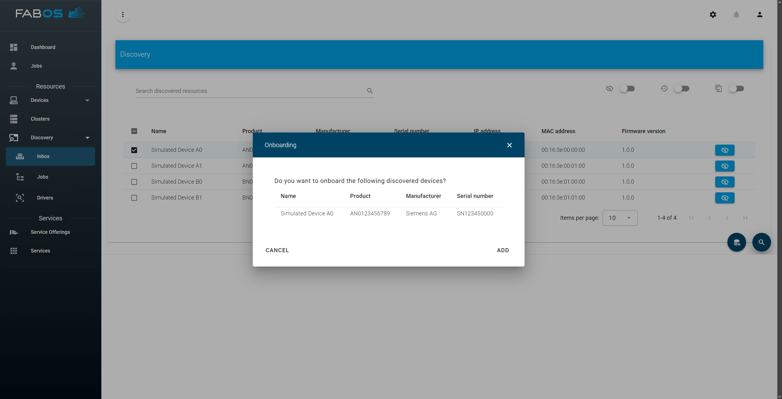
Task: Click CANCEL in the Onboarding dialog
Action: [x=277, y=250]
